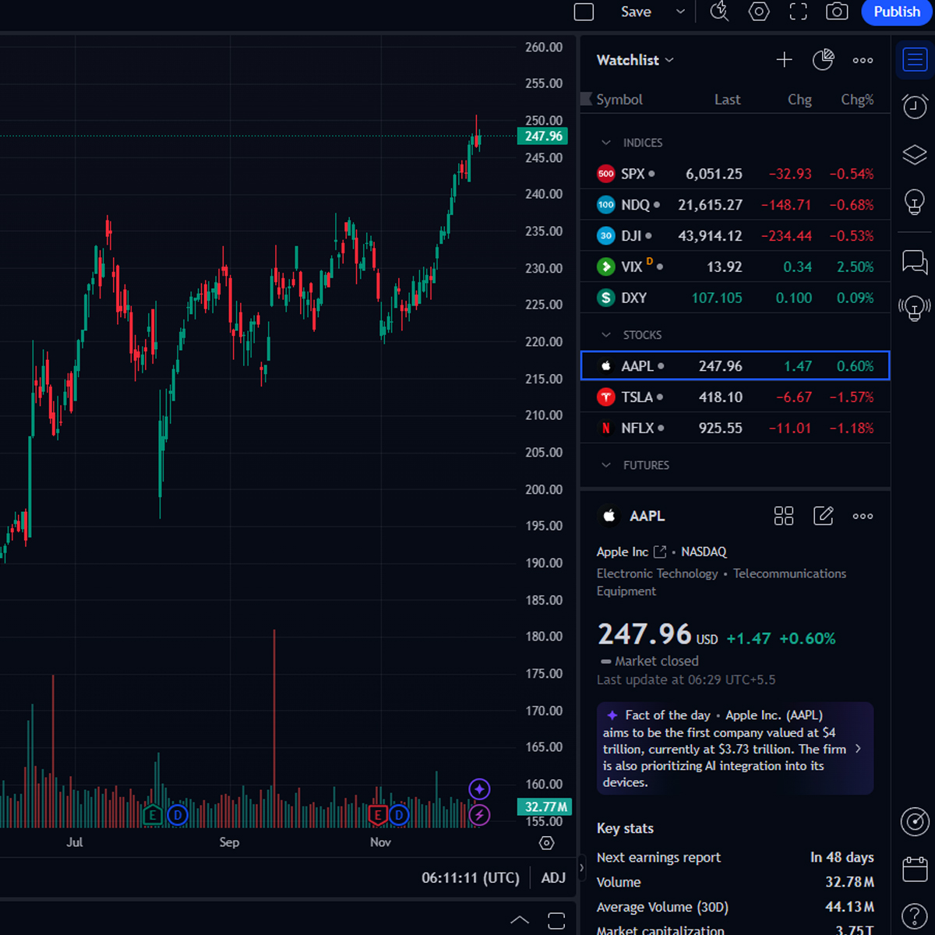
Task: Open the ideas lightbulb icon
Action: 915,202
